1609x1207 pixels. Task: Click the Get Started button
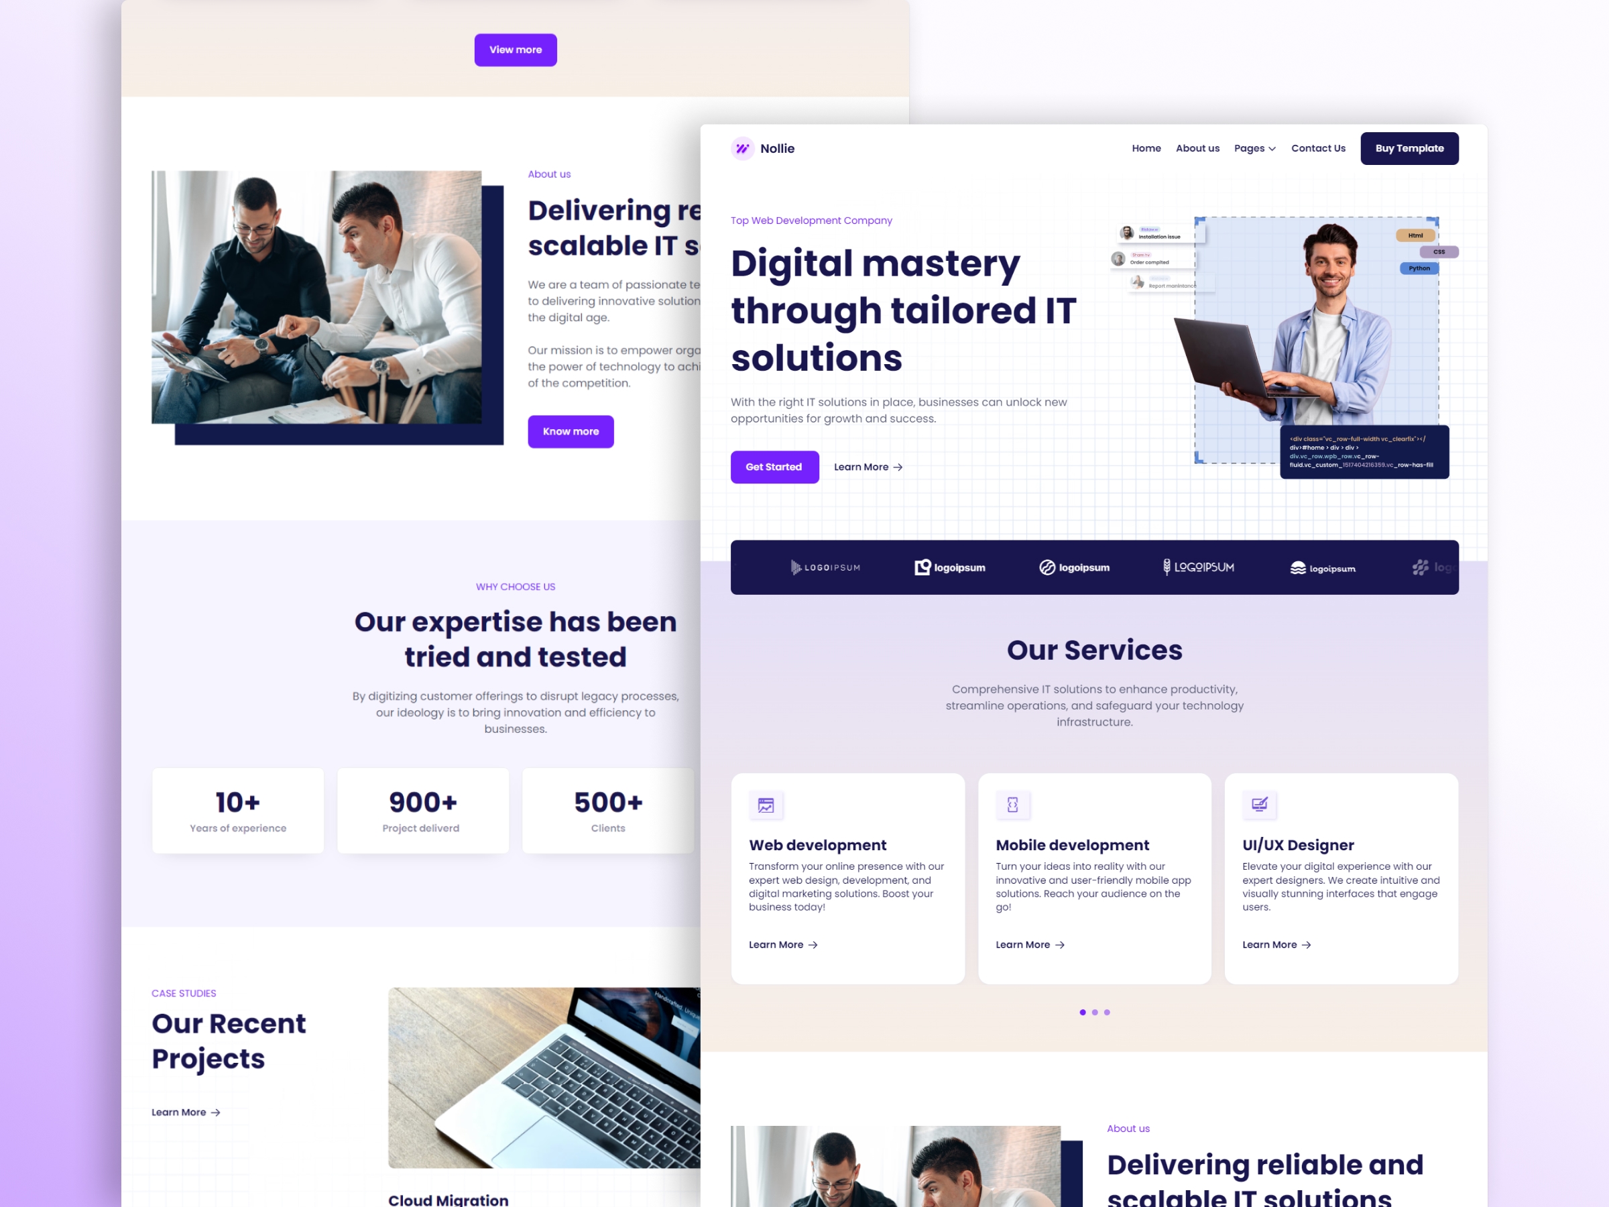773,467
